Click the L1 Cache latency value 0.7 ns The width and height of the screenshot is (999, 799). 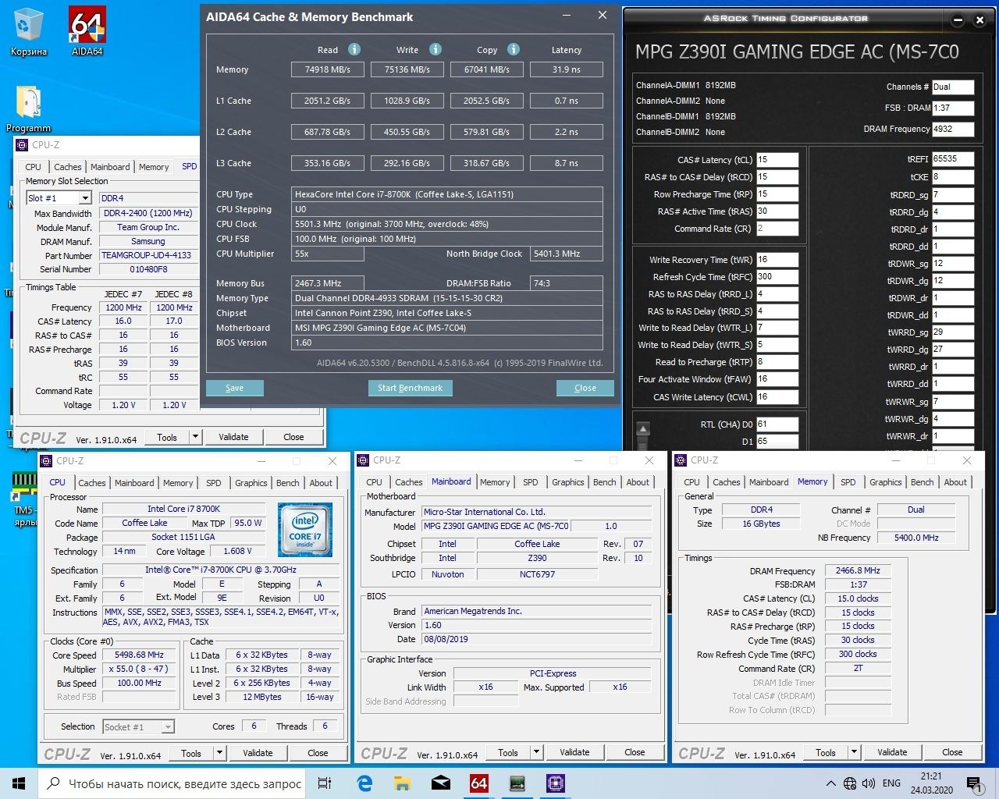click(x=567, y=101)
